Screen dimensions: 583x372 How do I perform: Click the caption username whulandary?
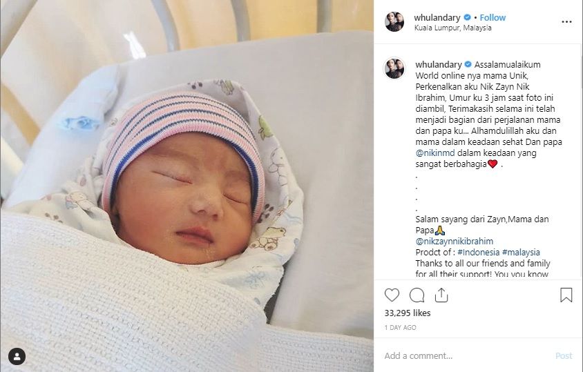point(439,64)
